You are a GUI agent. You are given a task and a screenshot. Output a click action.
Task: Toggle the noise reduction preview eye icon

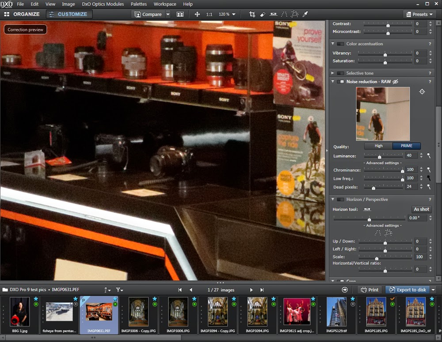pos(396,81)
